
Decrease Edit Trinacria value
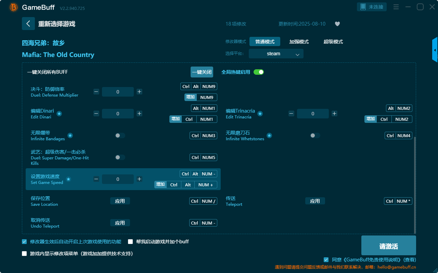point(292,114)
